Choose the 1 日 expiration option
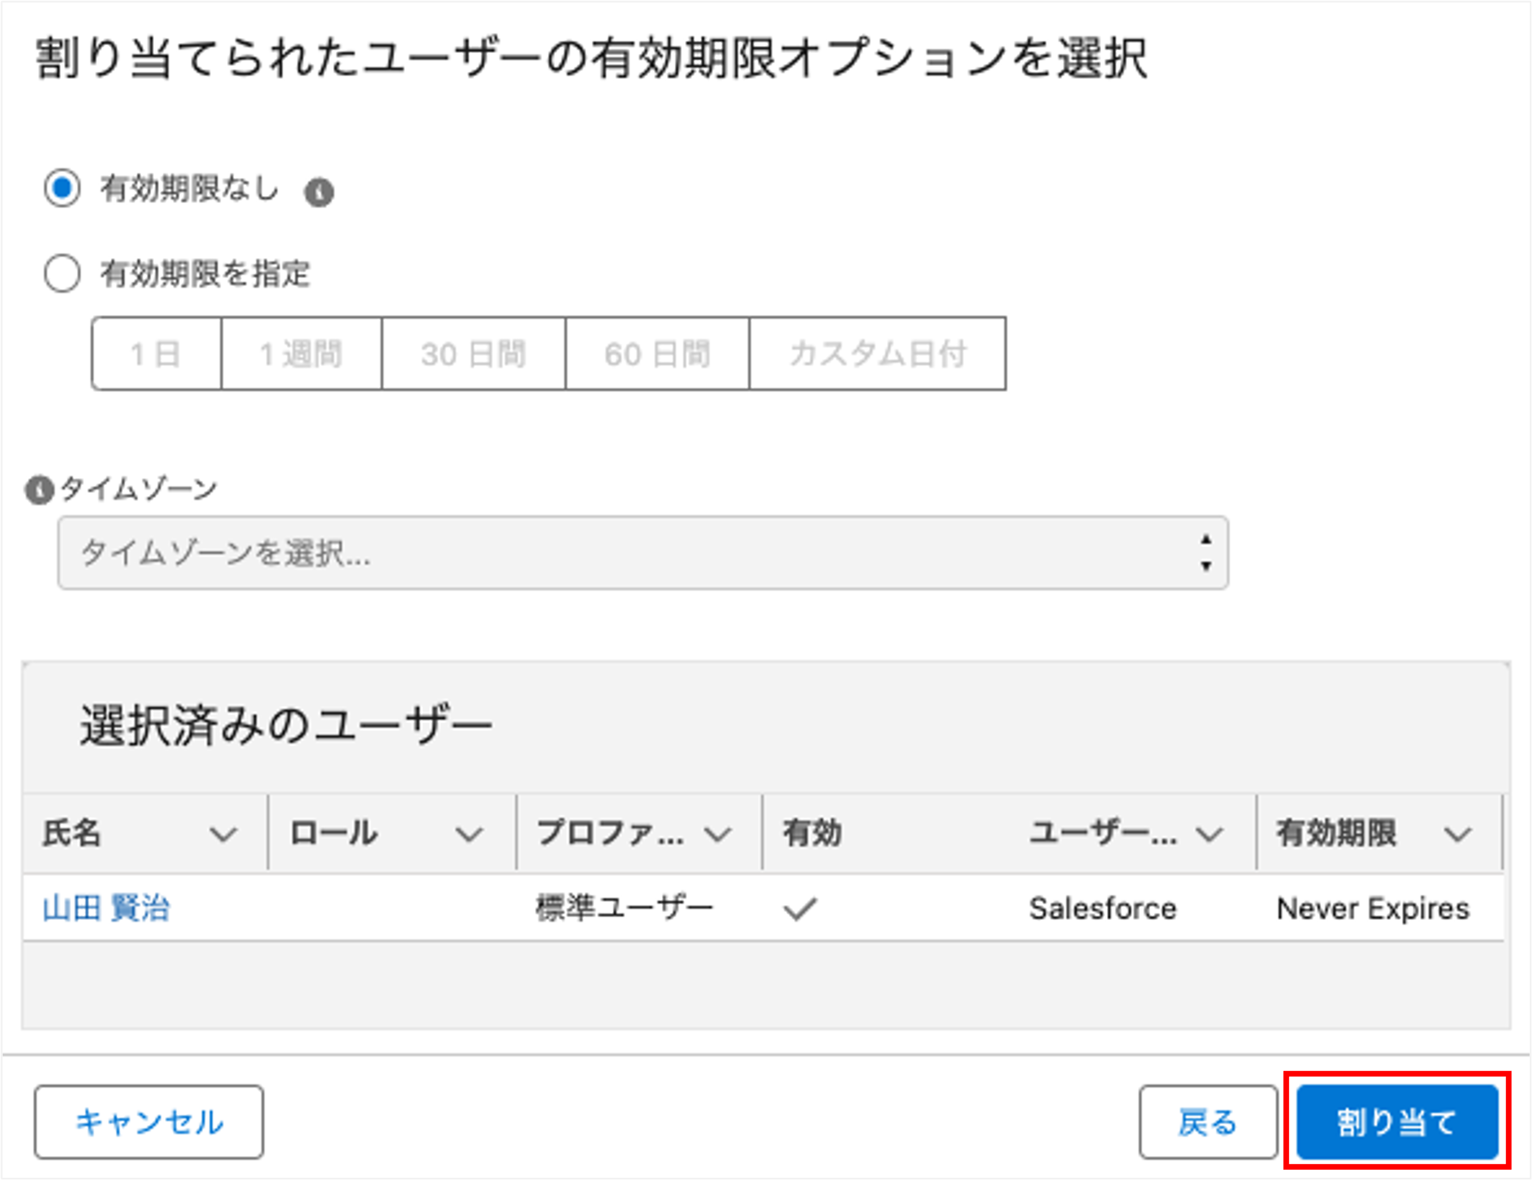Image resolution: width=1532 pixels, height=1180 pixels. (156, 353)
